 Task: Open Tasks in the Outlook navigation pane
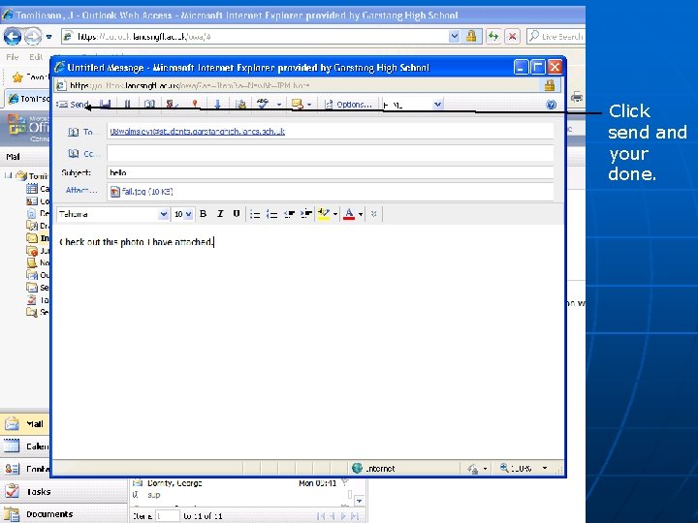click(64, 491)
